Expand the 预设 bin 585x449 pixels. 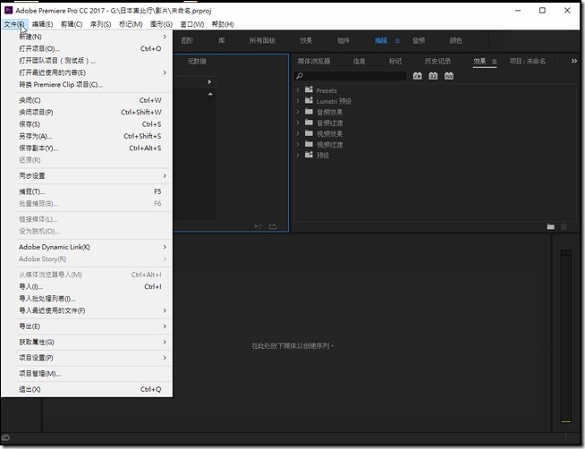298,155
